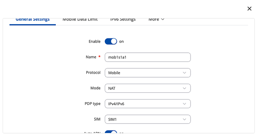The width and height of the screenshot is (260, 138).
Task: Click the chevron arrow in the Protocol field
Action: (184, 73)
